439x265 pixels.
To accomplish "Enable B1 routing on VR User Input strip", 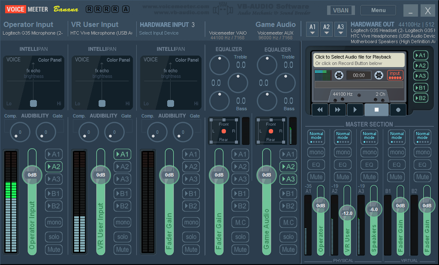I will click(122, 194).
